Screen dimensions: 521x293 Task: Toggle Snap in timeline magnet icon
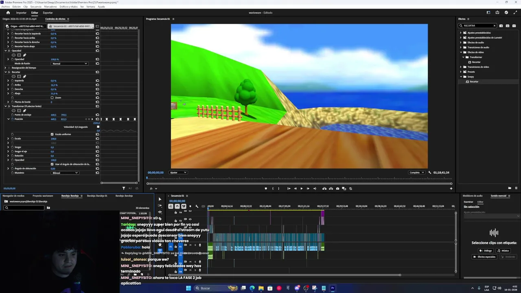coord(177,206)
